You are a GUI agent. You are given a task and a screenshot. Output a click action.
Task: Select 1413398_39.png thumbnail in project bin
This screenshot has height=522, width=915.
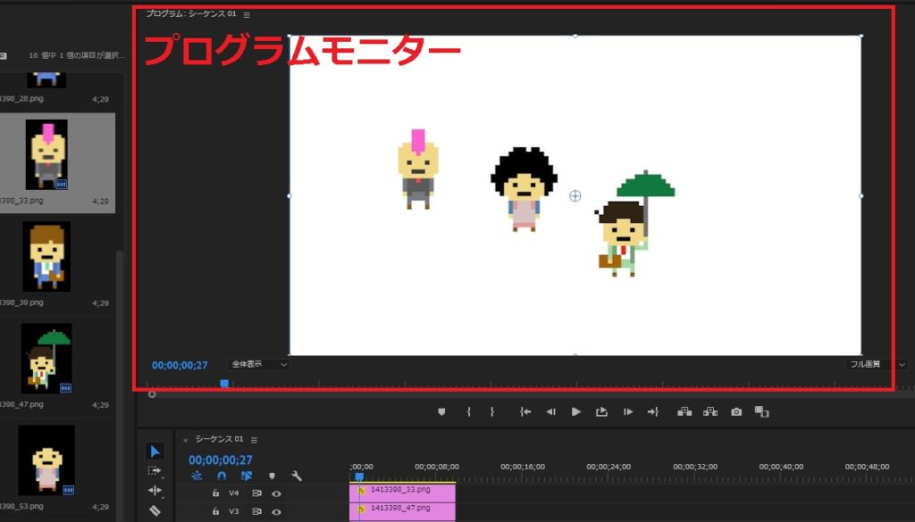[46, 256]
